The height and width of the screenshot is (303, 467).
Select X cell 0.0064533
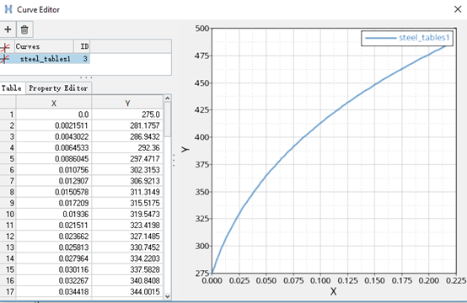[54, 148]
